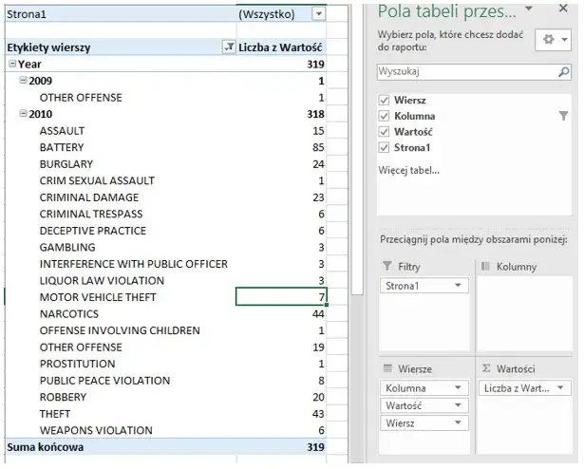Click the filter funnel icon beside Kolumna field
The height and width of the screenshot is (469, 584).
coord(564,116)
